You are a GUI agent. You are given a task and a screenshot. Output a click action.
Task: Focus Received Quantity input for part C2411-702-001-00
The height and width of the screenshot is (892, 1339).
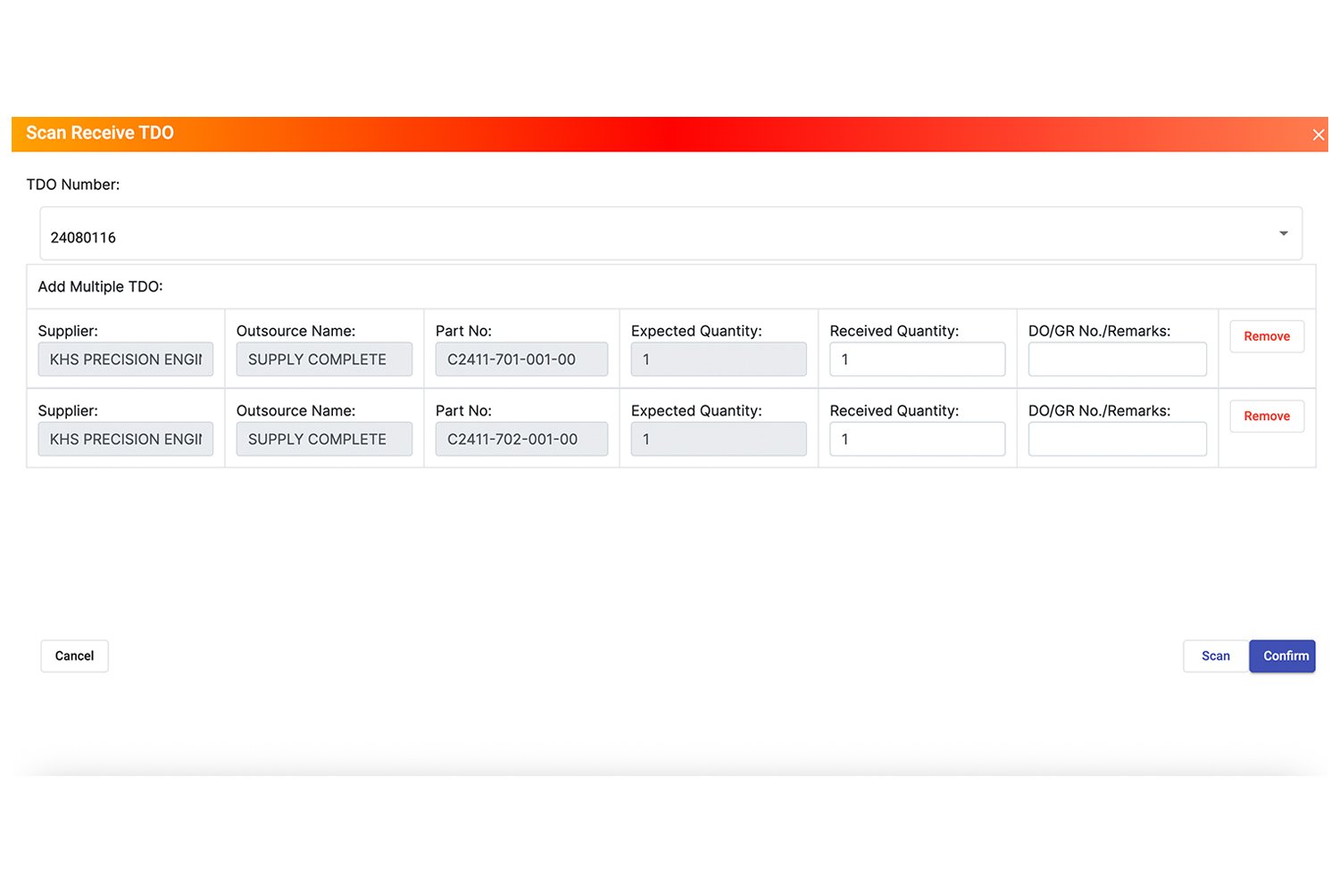(x=917, y=439)
